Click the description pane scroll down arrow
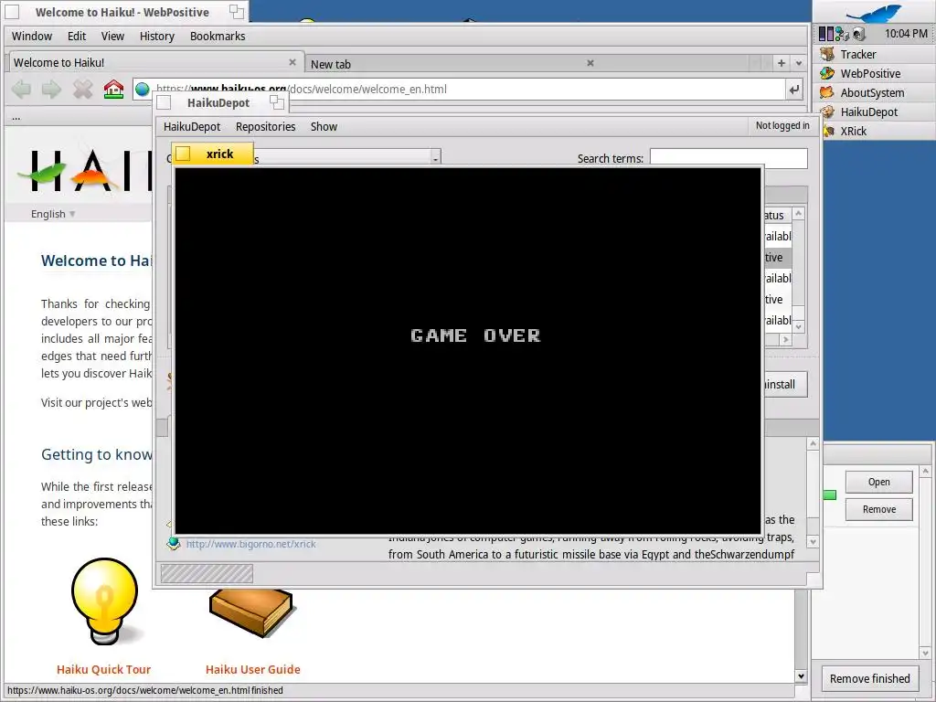 pyautogui.click(x=813, y=542)
